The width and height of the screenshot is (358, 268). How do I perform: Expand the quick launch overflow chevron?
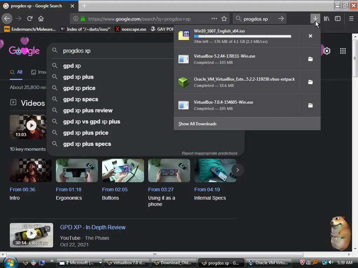pos(52,261)
